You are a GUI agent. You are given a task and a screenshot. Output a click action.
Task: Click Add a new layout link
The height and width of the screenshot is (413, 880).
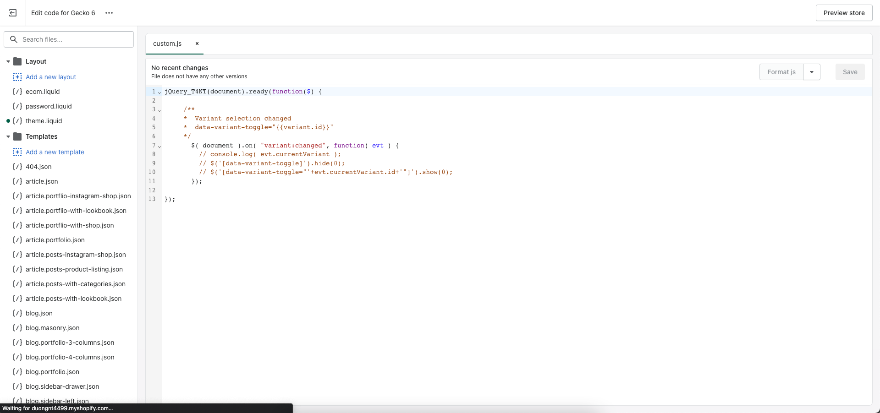click(x=51, y=77)
